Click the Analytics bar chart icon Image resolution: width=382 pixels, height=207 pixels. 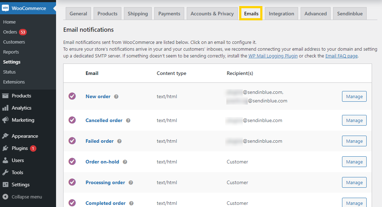(6, 108)
